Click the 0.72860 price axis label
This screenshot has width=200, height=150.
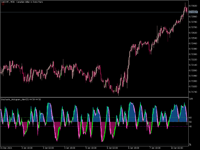(193, 17)
